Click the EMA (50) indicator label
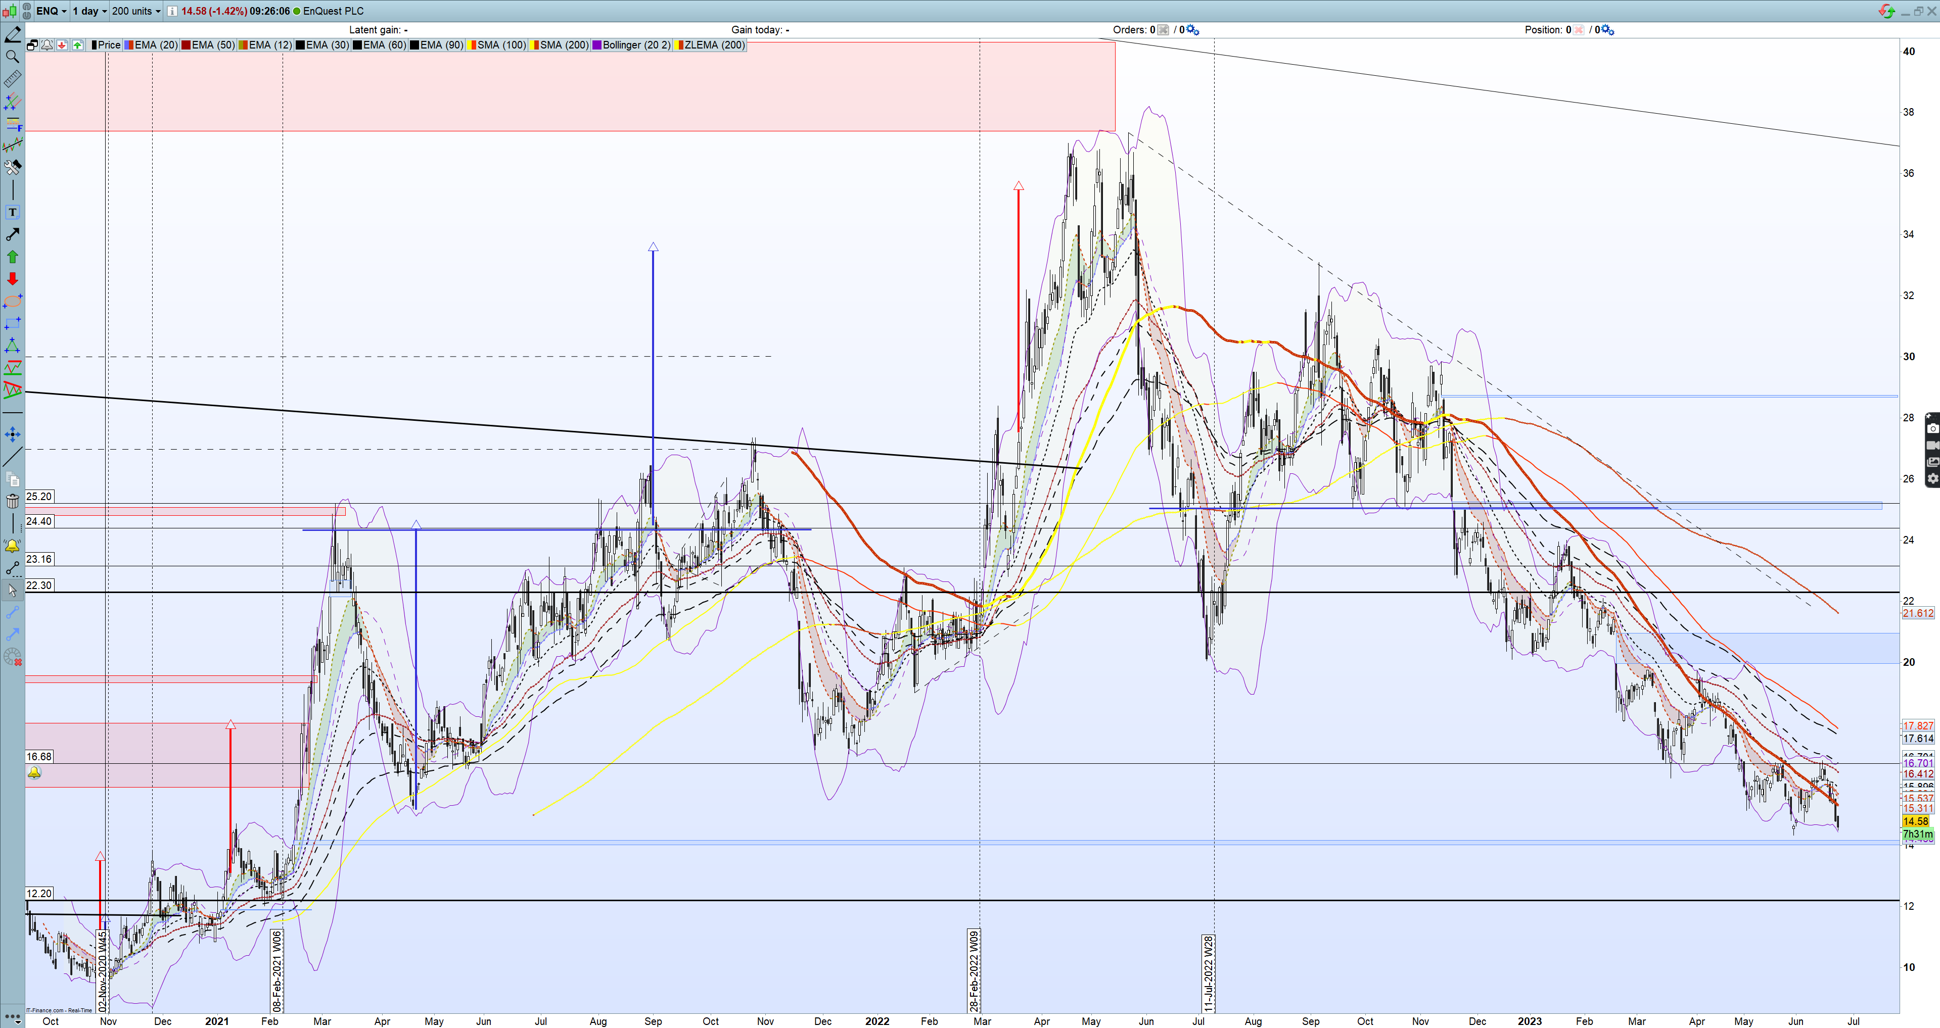1940x1028 pixels. [209, 45]
